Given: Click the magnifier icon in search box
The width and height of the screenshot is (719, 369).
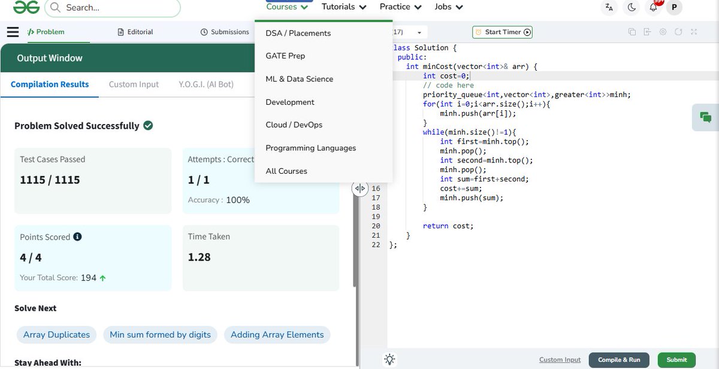Looking at the screenshot, I should [x=56, y=8].
